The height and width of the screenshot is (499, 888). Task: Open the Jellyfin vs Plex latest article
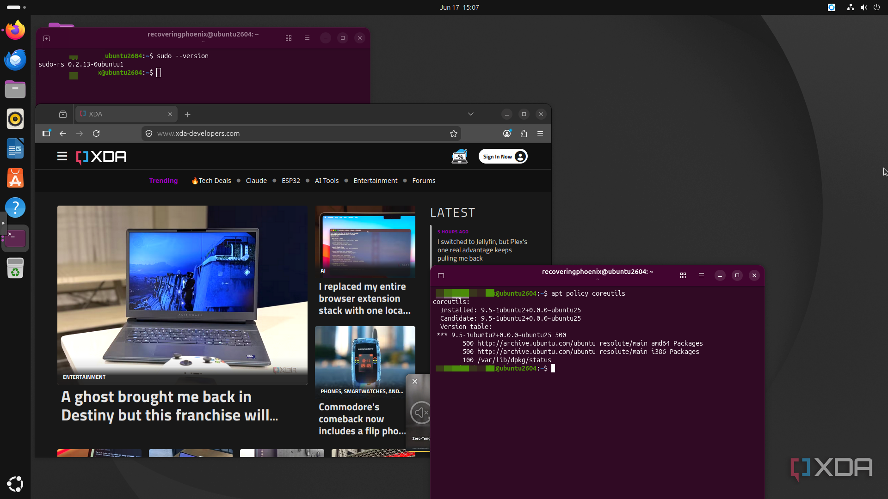(482, 250)
